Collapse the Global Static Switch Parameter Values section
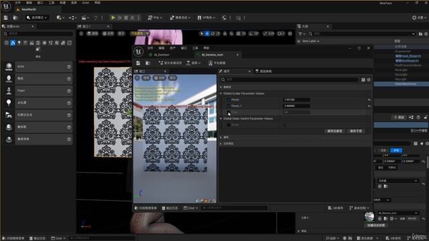Image resolution: width=429 pixels, height=241 pixels. tap(221, 118)
